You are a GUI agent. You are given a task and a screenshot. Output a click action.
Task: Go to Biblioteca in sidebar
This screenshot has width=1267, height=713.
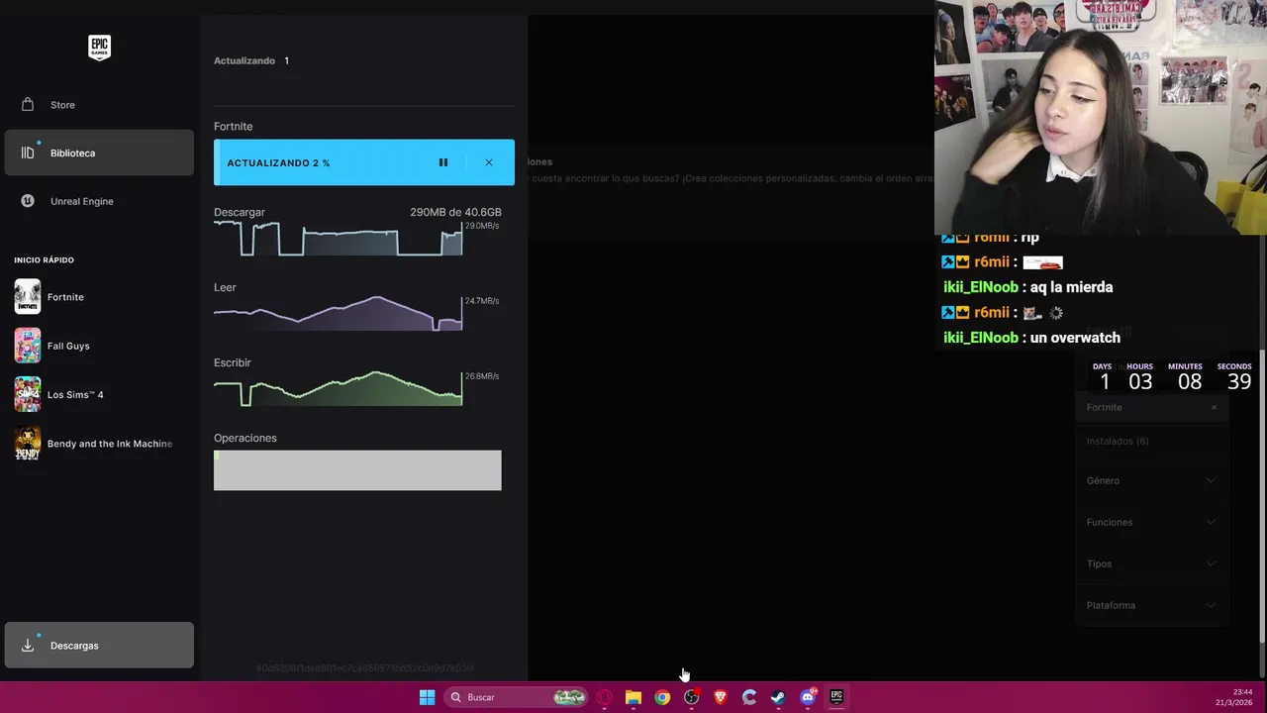point(99,153)
